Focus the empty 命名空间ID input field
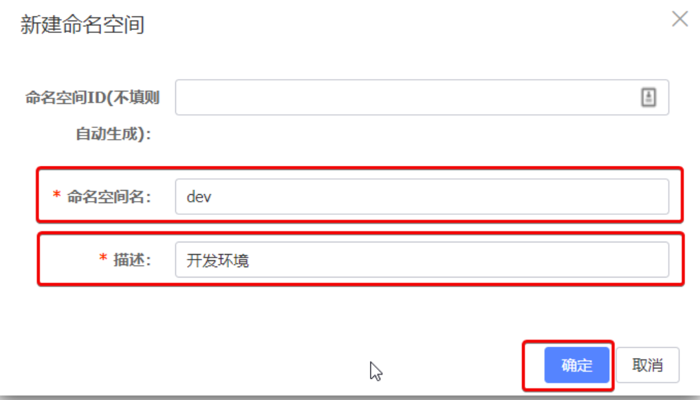Screen dimensions: 700x400 click(422, 98)
